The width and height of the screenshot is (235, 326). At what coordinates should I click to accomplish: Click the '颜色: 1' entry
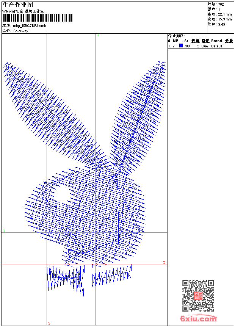(213, 9)
